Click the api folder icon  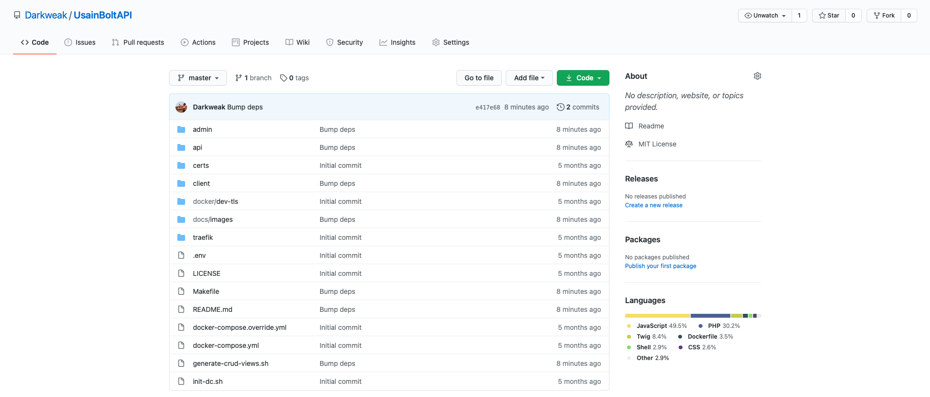[181, 147]
